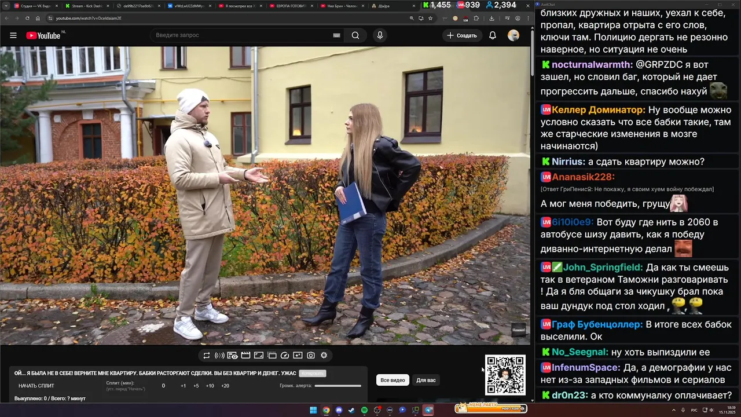Click username InfenumSpace in chat
The height and width of the screenshot is (417, 741).
click(x=586, y=367)
